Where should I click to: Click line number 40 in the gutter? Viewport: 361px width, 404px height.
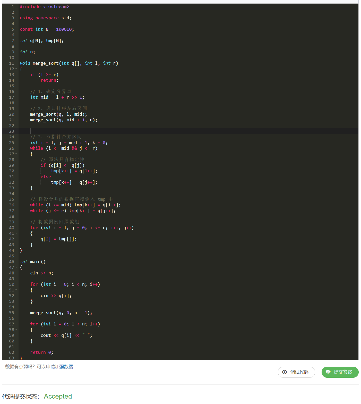(x=12, y=228)
